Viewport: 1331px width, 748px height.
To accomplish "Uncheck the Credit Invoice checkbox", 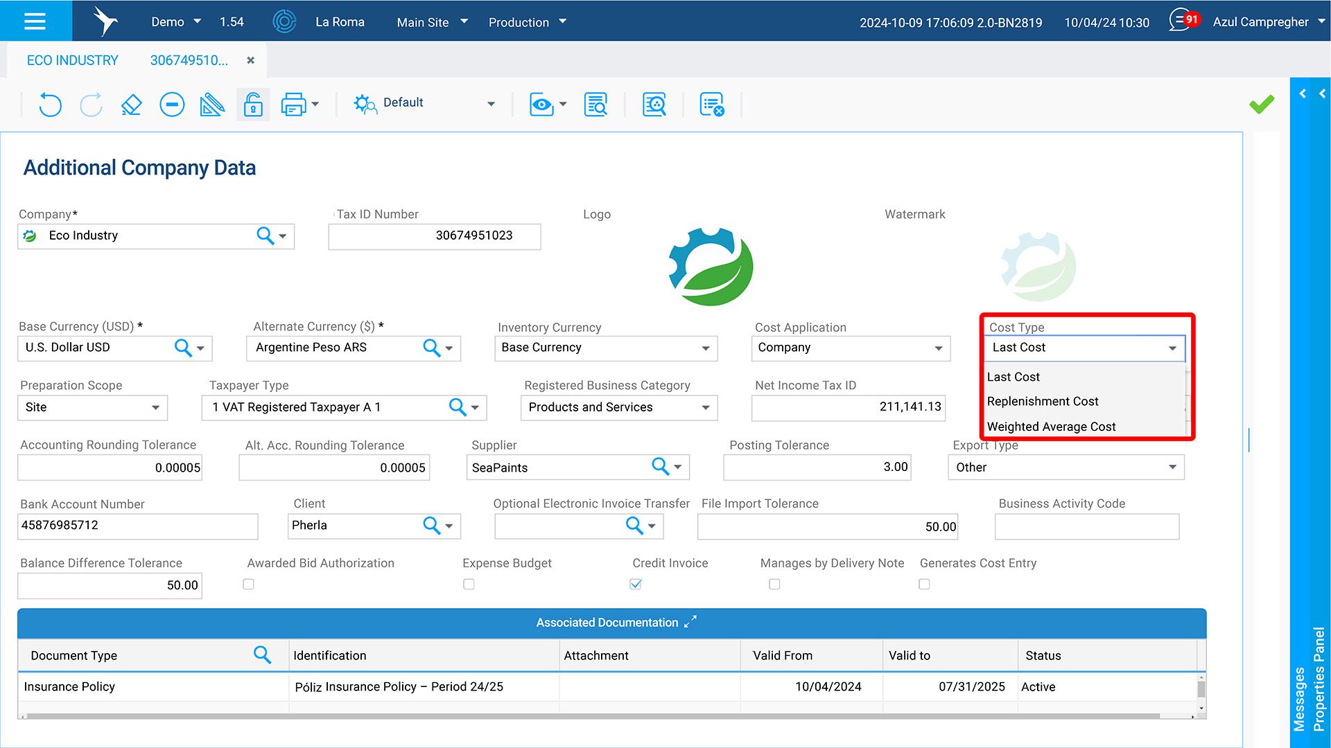I will pos(636,584).
